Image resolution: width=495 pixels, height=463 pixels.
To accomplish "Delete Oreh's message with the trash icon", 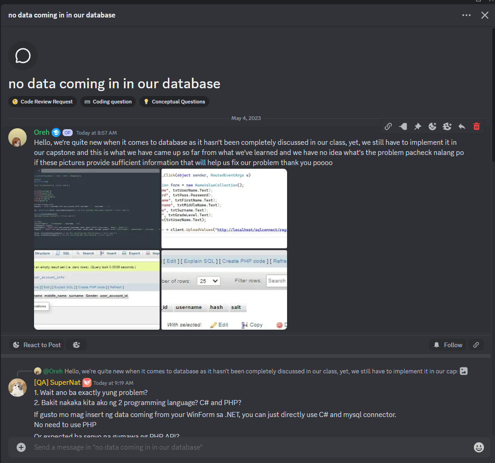I will [476, 126].
